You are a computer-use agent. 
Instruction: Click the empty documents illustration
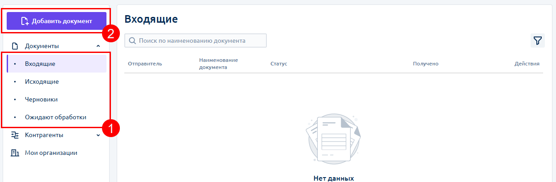point(334,138)
